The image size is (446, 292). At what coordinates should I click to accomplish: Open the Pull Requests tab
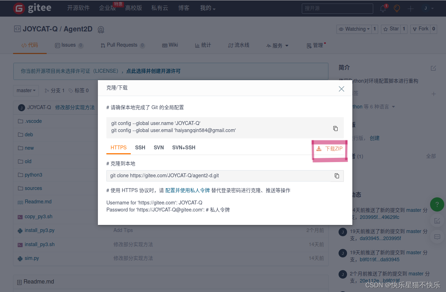click(x=123, y=45)
